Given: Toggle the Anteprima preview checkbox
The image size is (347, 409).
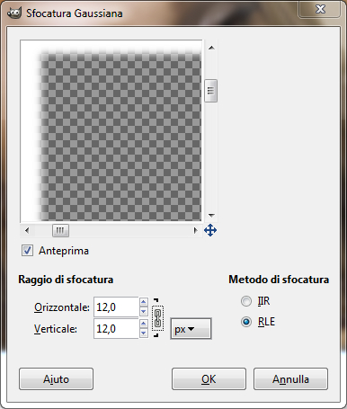Looking at the screenshot, I should click(27, 251).
